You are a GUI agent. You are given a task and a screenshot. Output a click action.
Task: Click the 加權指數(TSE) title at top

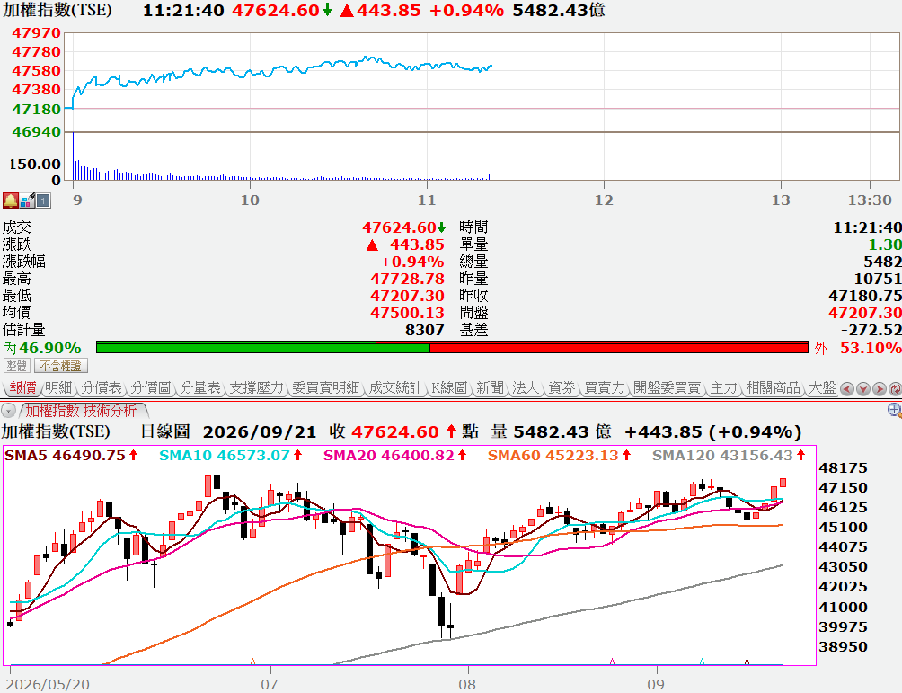(x=57, y=10)
